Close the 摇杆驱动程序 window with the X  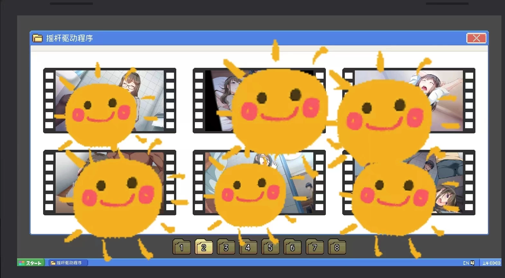tap(476, 38)
